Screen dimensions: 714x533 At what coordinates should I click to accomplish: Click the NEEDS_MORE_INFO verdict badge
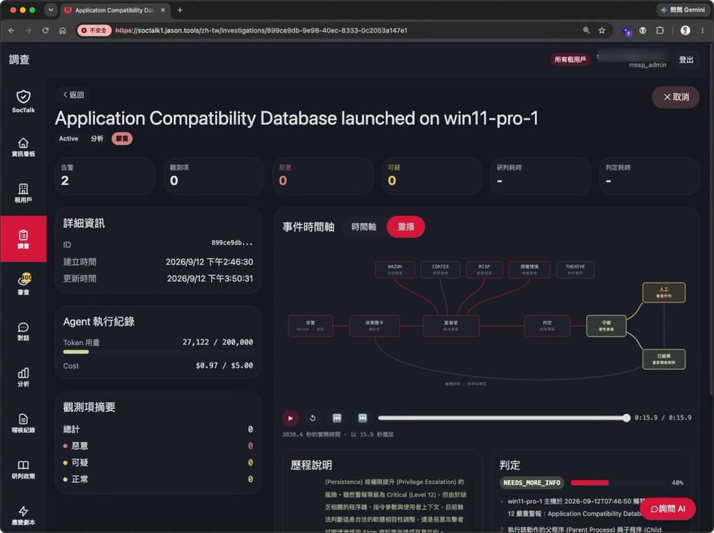click(x=531, y=483)
